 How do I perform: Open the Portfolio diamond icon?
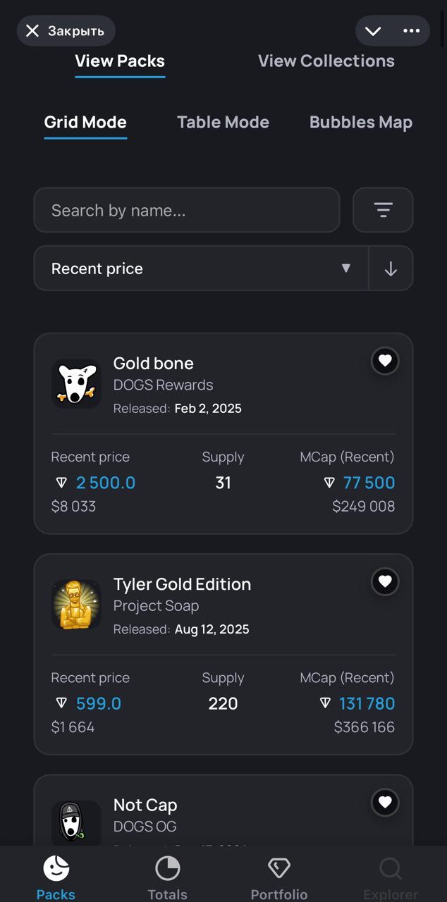278,868
